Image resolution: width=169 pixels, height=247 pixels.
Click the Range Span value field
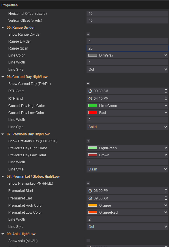click(127, 48)
